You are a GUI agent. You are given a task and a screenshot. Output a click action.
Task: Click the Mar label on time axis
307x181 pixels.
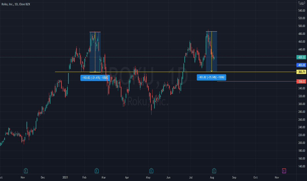click(x=103, y=177)
